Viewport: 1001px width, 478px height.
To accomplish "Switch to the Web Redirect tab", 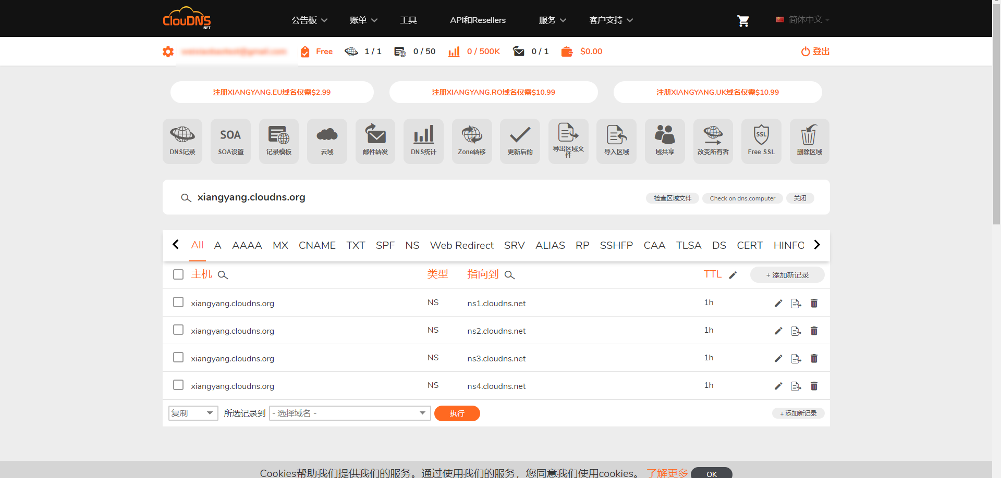I will 461,245.
